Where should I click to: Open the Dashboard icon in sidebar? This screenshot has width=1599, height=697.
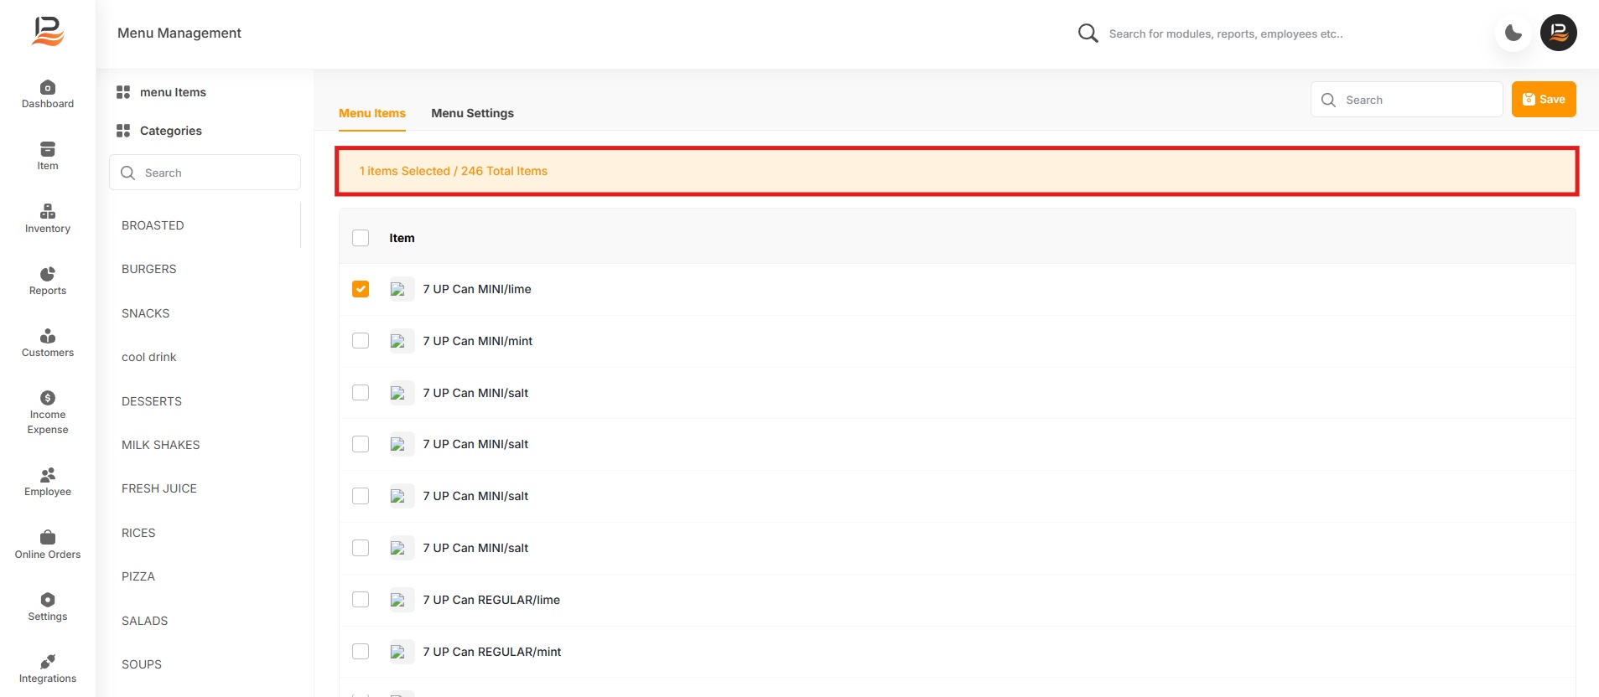click(x=48, y=88)
